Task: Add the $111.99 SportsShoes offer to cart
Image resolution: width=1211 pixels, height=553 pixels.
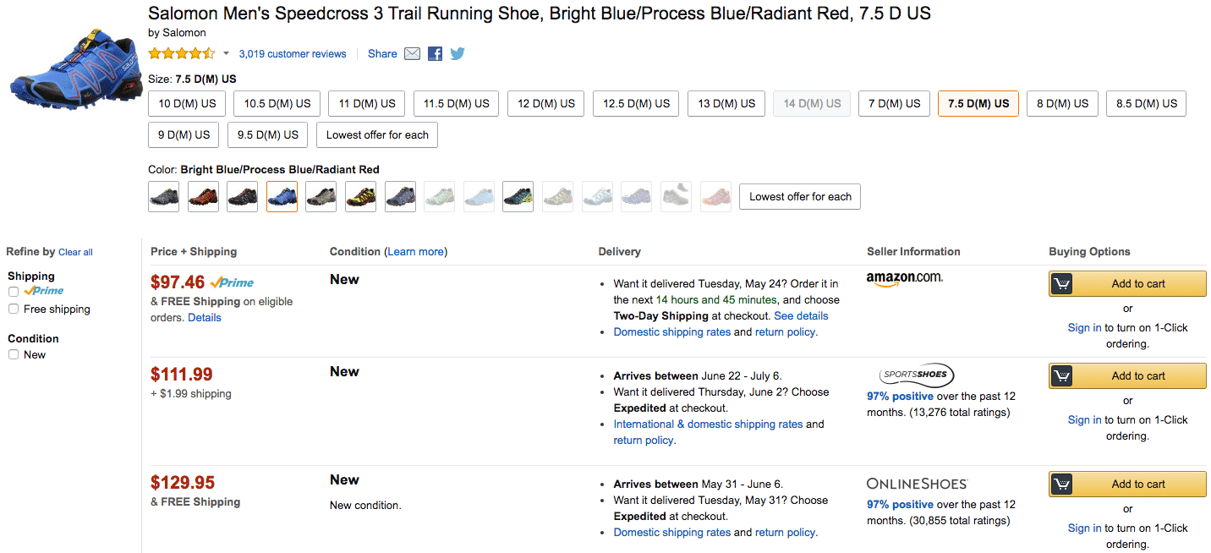Action: [x=1127, y=376]
